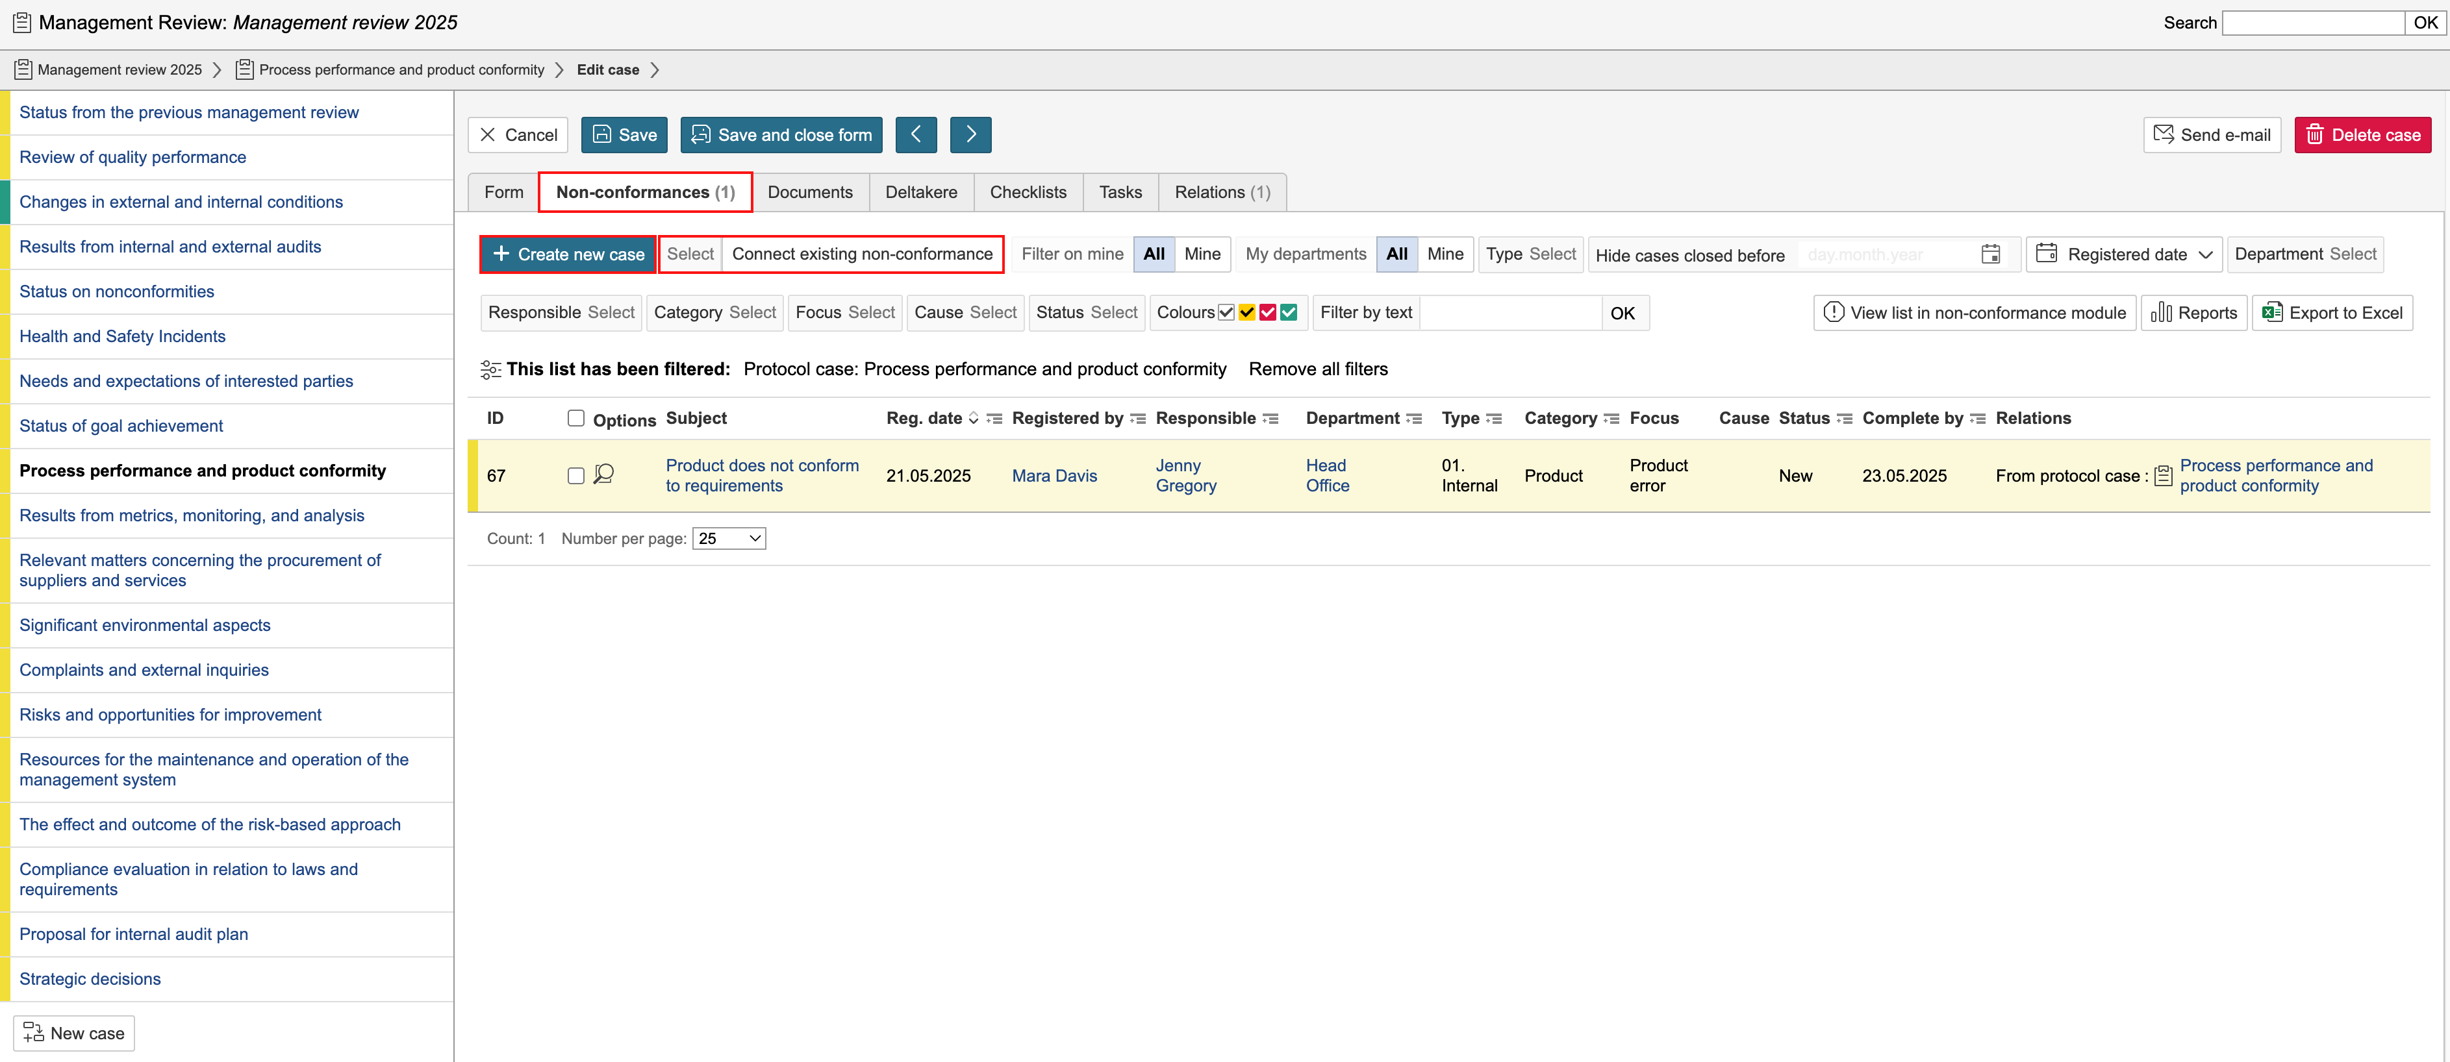The height and width of the screenshot is (1062, 2450).
Task: Check the row checkbox for case 67
Action: [x=575, y=475]
